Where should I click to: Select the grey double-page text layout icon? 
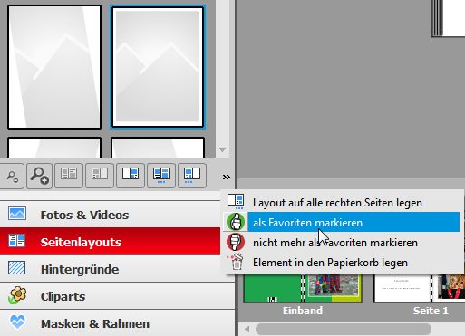point(69,176)
